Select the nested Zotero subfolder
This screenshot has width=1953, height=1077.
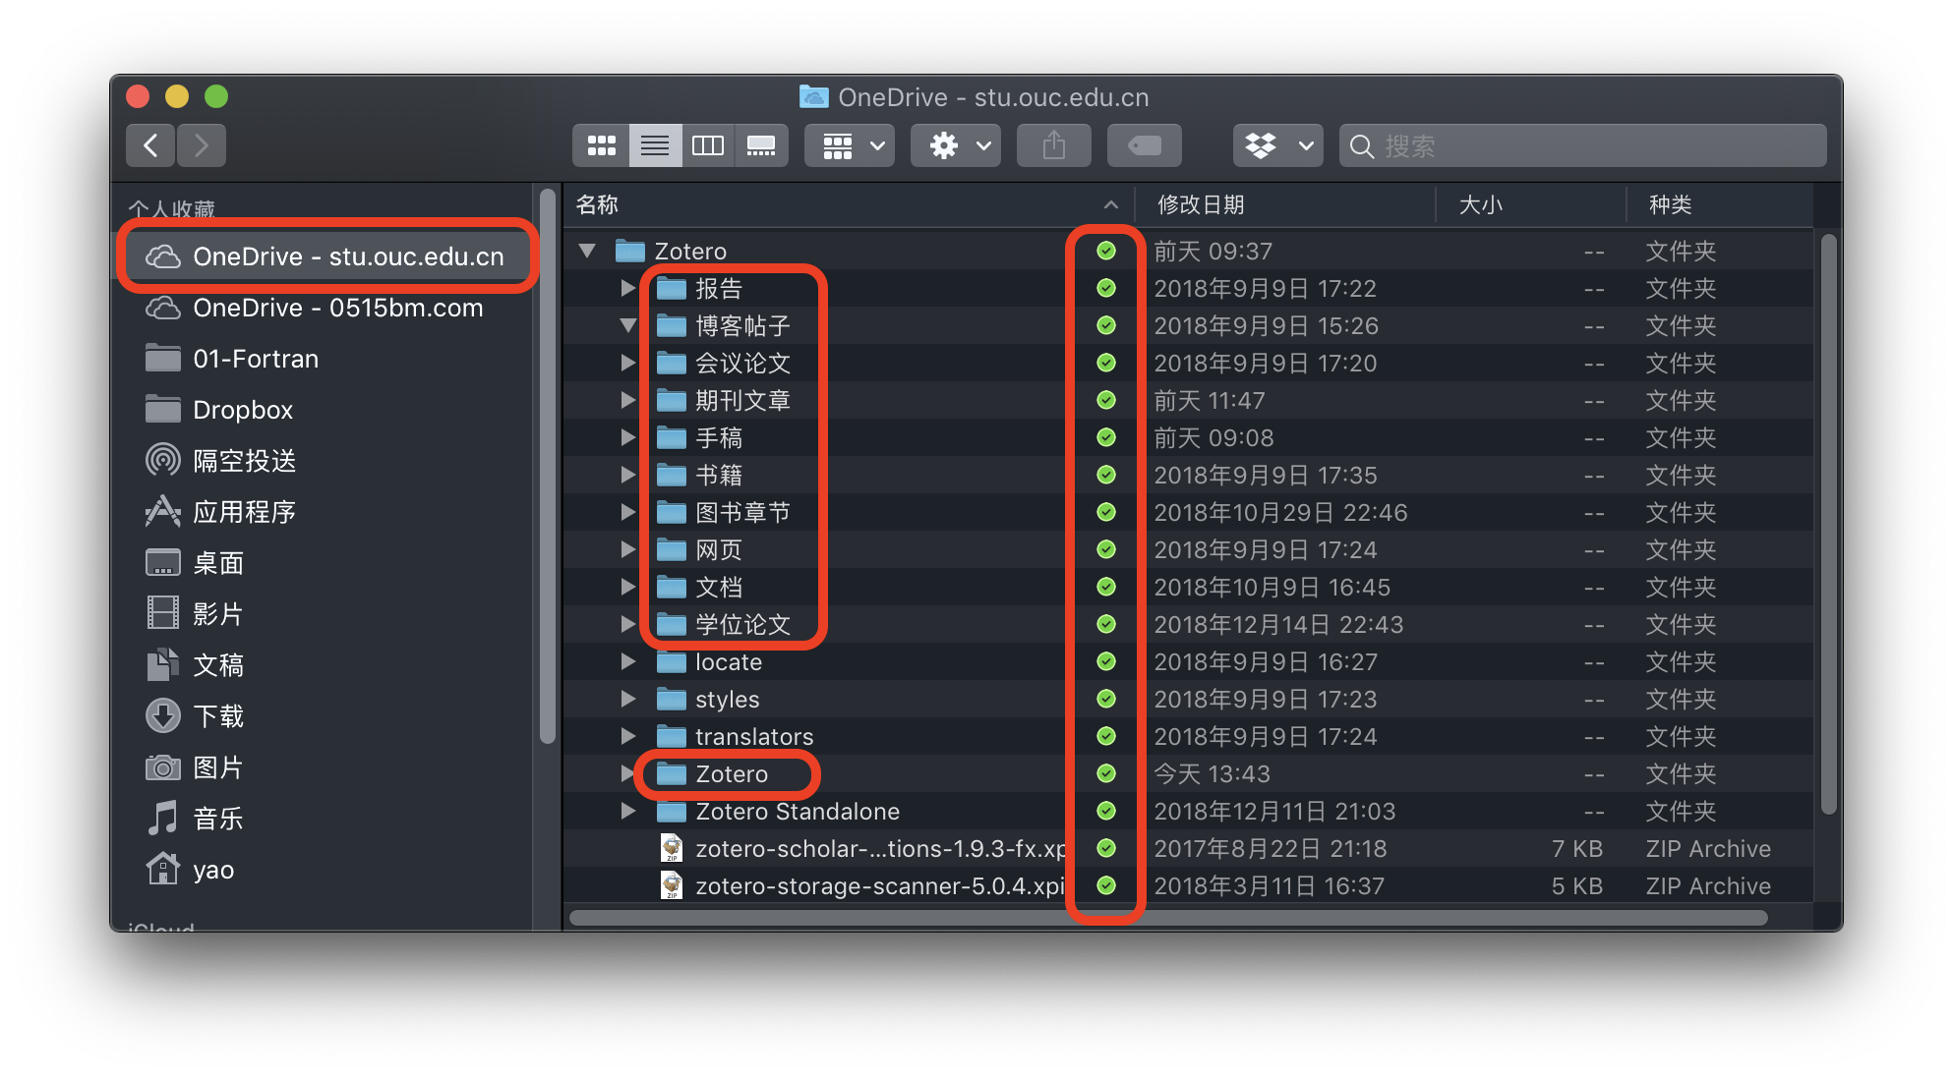(1188, 773)
